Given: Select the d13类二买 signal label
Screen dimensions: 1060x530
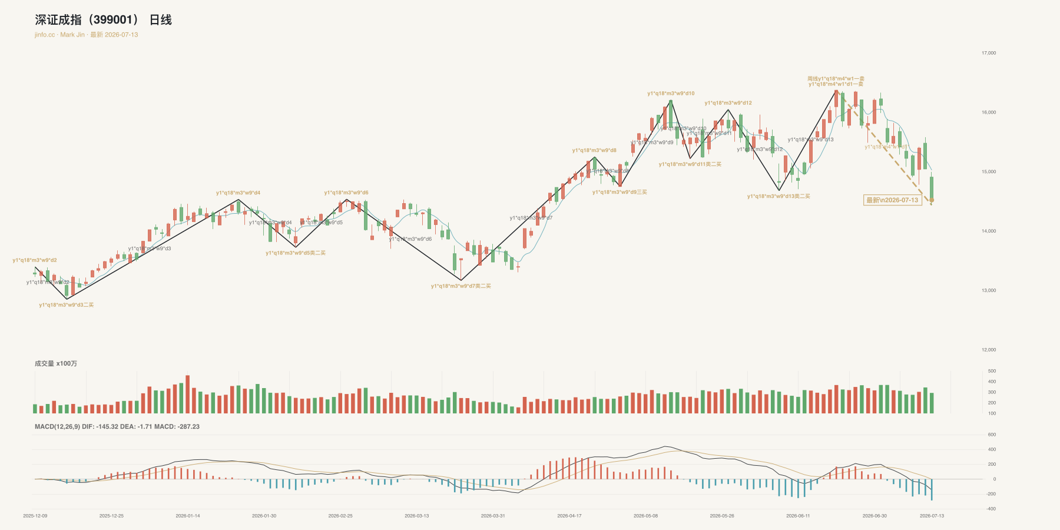Looking at the screenshot, I should point(779,197).
